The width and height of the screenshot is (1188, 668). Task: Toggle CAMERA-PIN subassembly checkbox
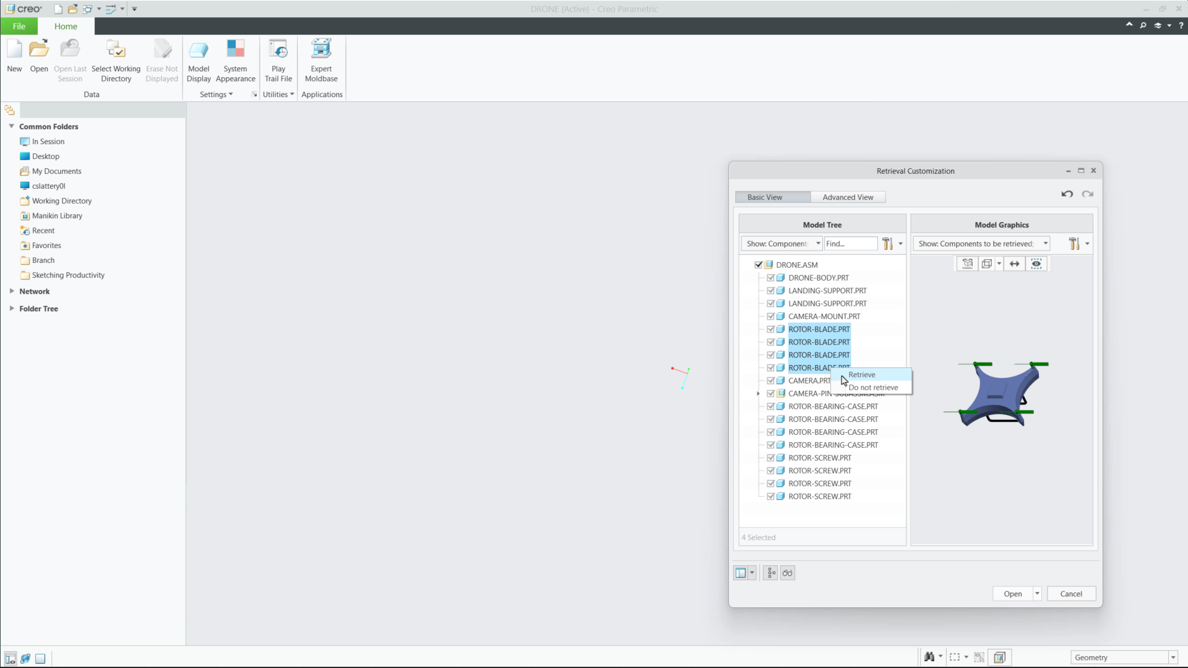pos(771,393)
